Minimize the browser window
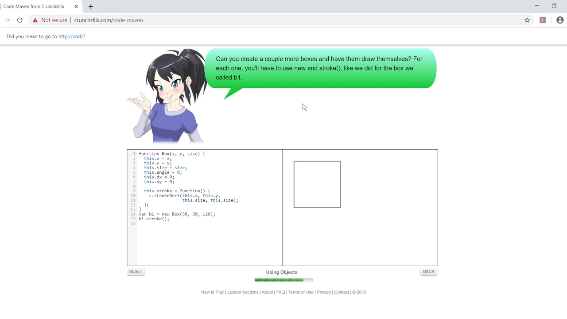Image resolution: width=567 pixels, height=319 pixels. pos(537,6)
